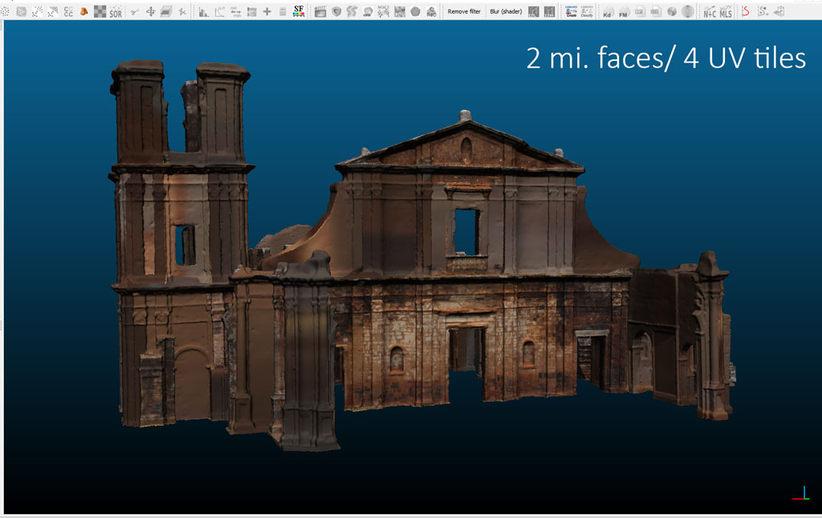Click the scissors segment tool icon
This screenshot has height=518, width=822.
[134, 12]
